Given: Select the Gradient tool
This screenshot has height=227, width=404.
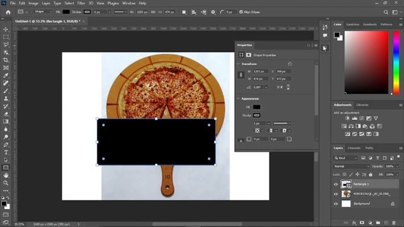Looking at the screenshot, I should 6,122.
